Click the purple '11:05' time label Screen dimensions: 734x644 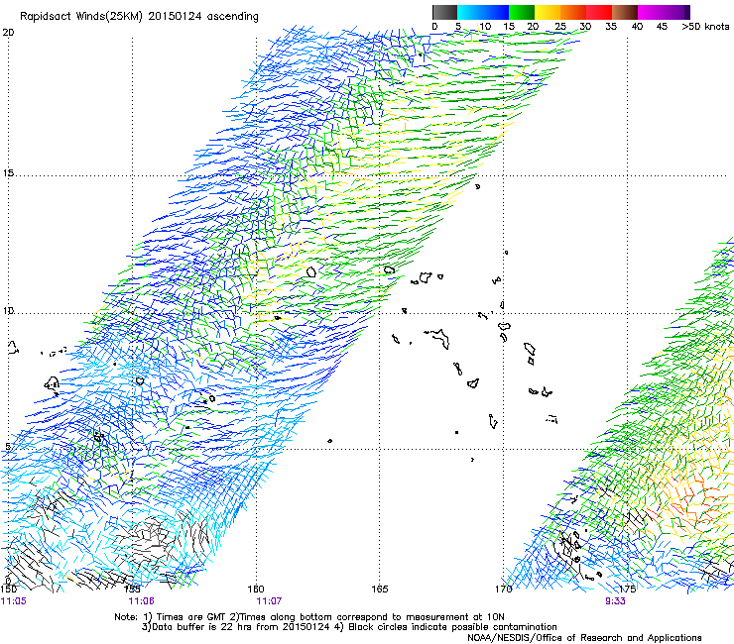click(x=14, y=601)
